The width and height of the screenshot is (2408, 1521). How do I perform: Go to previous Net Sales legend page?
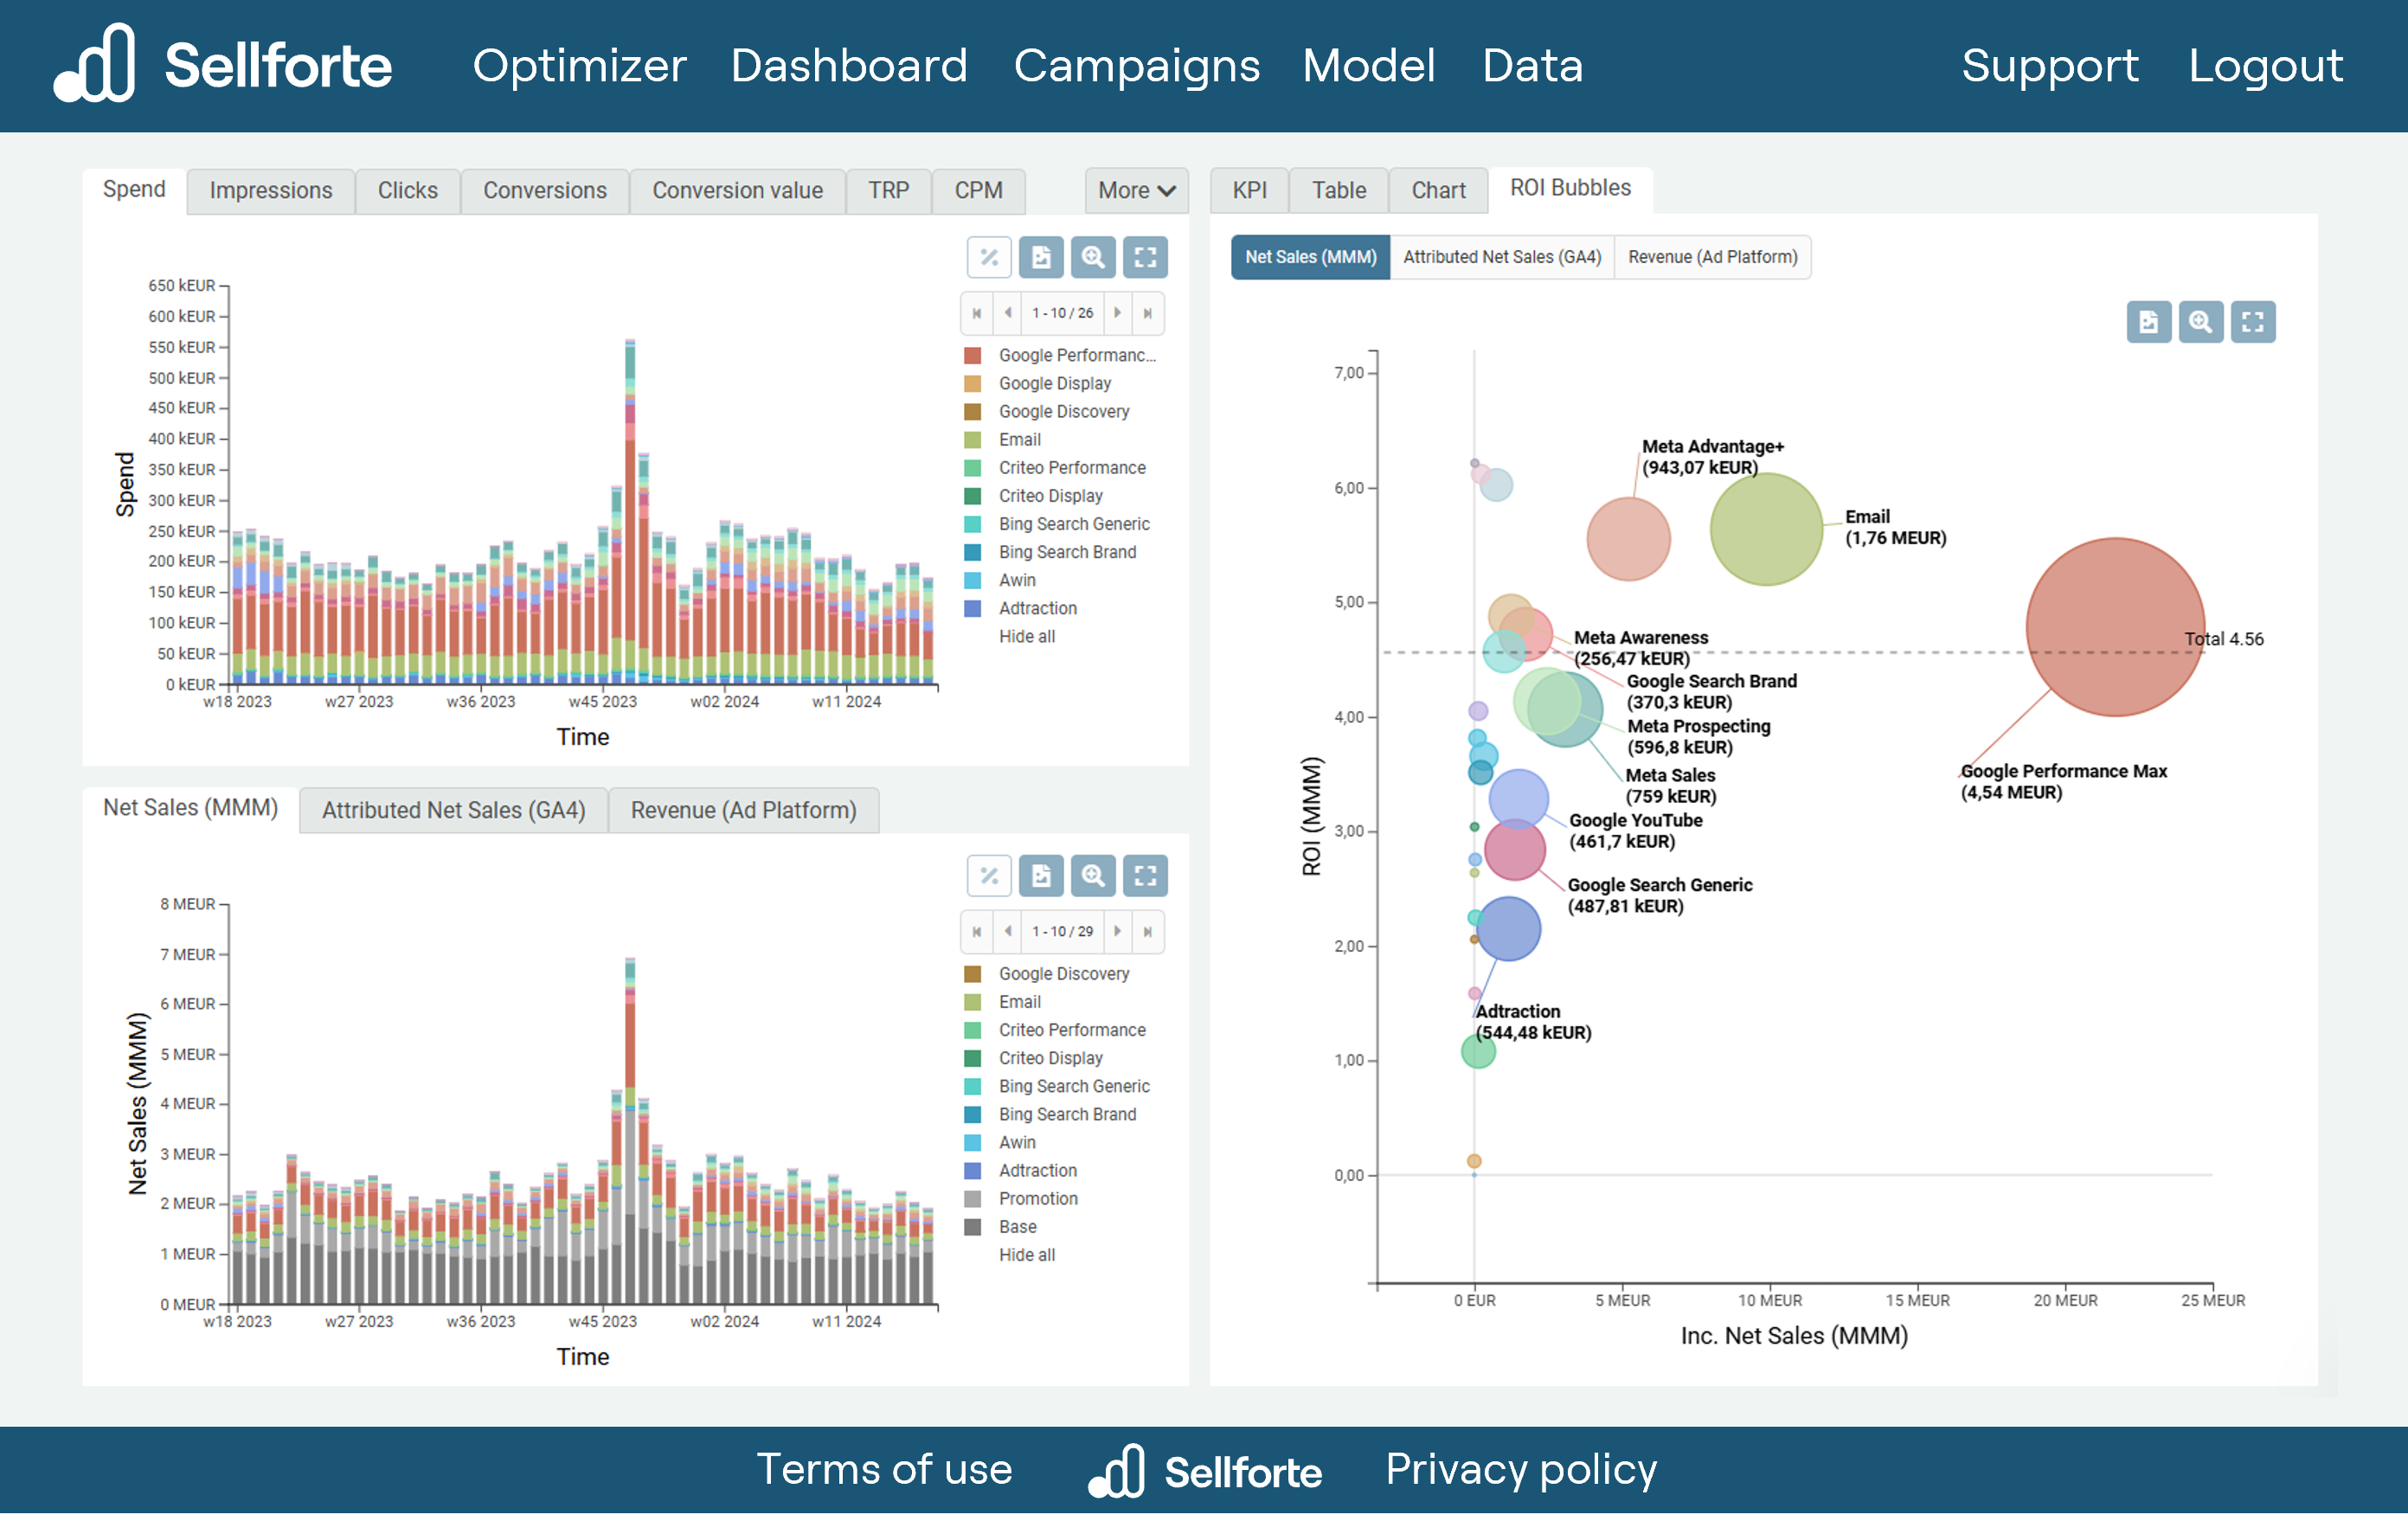[x=1007, y=931]
